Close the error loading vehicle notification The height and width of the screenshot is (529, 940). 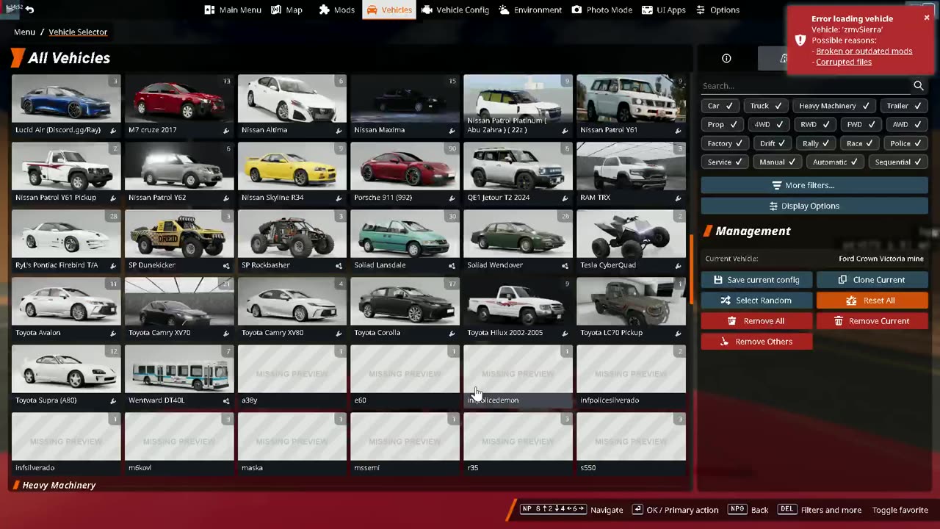(926, 18)
